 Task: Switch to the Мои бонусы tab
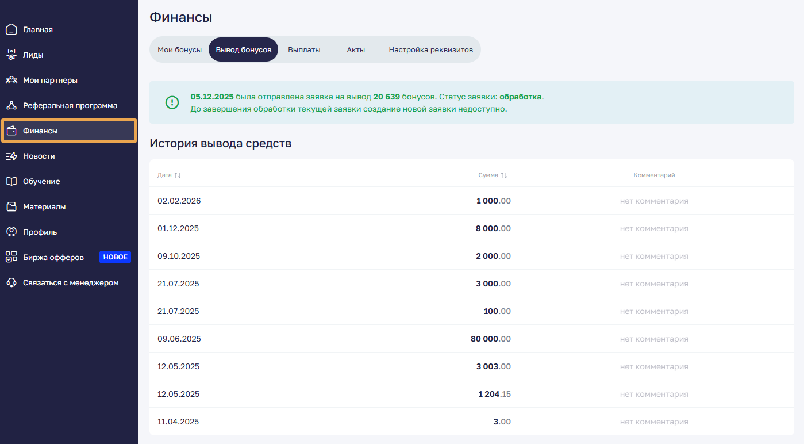click(179, 50)
